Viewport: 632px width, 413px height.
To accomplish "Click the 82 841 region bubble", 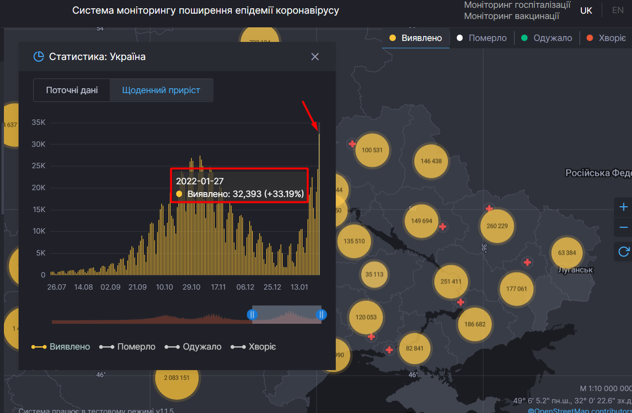I will [x=414, y=348].
